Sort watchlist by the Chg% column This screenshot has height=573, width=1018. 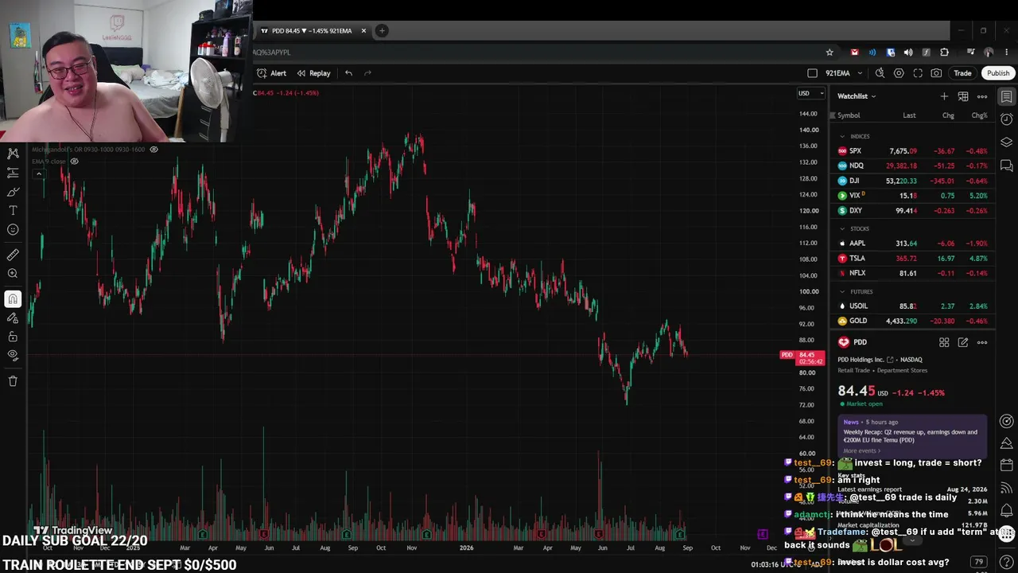[980, 115]
